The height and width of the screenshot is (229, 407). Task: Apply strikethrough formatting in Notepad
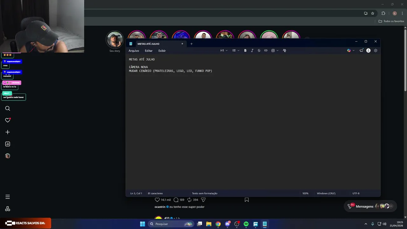coord(259,51)
